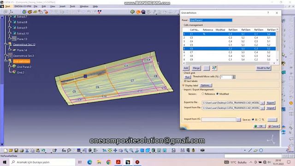Click the Save floppy disk icon

(x=16, y=150)
